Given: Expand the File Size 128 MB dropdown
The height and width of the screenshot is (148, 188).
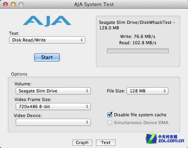Looking at the screenshot, I should [x=147, y=91].
